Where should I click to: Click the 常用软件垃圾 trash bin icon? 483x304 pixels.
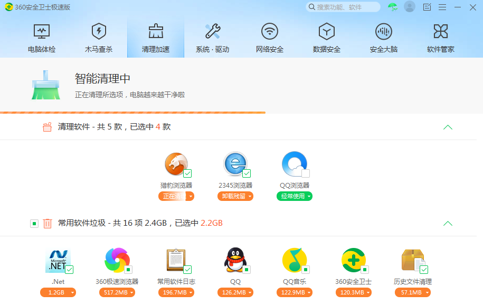(48, 223)
